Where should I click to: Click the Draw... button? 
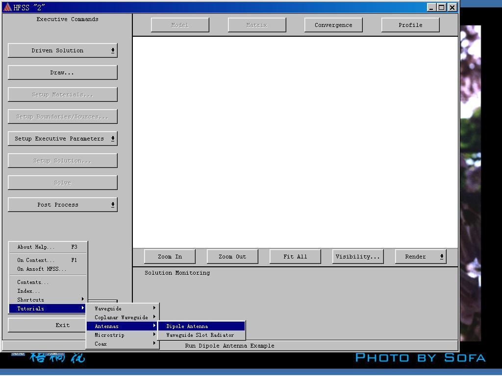[x=63, y=72]
